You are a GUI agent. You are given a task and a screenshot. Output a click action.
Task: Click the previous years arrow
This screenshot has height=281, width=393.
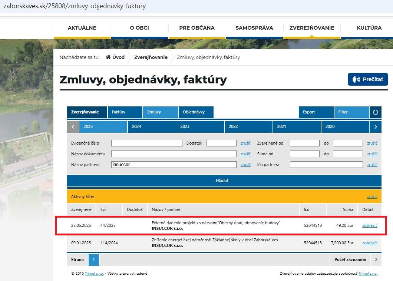tap(73, 127)
